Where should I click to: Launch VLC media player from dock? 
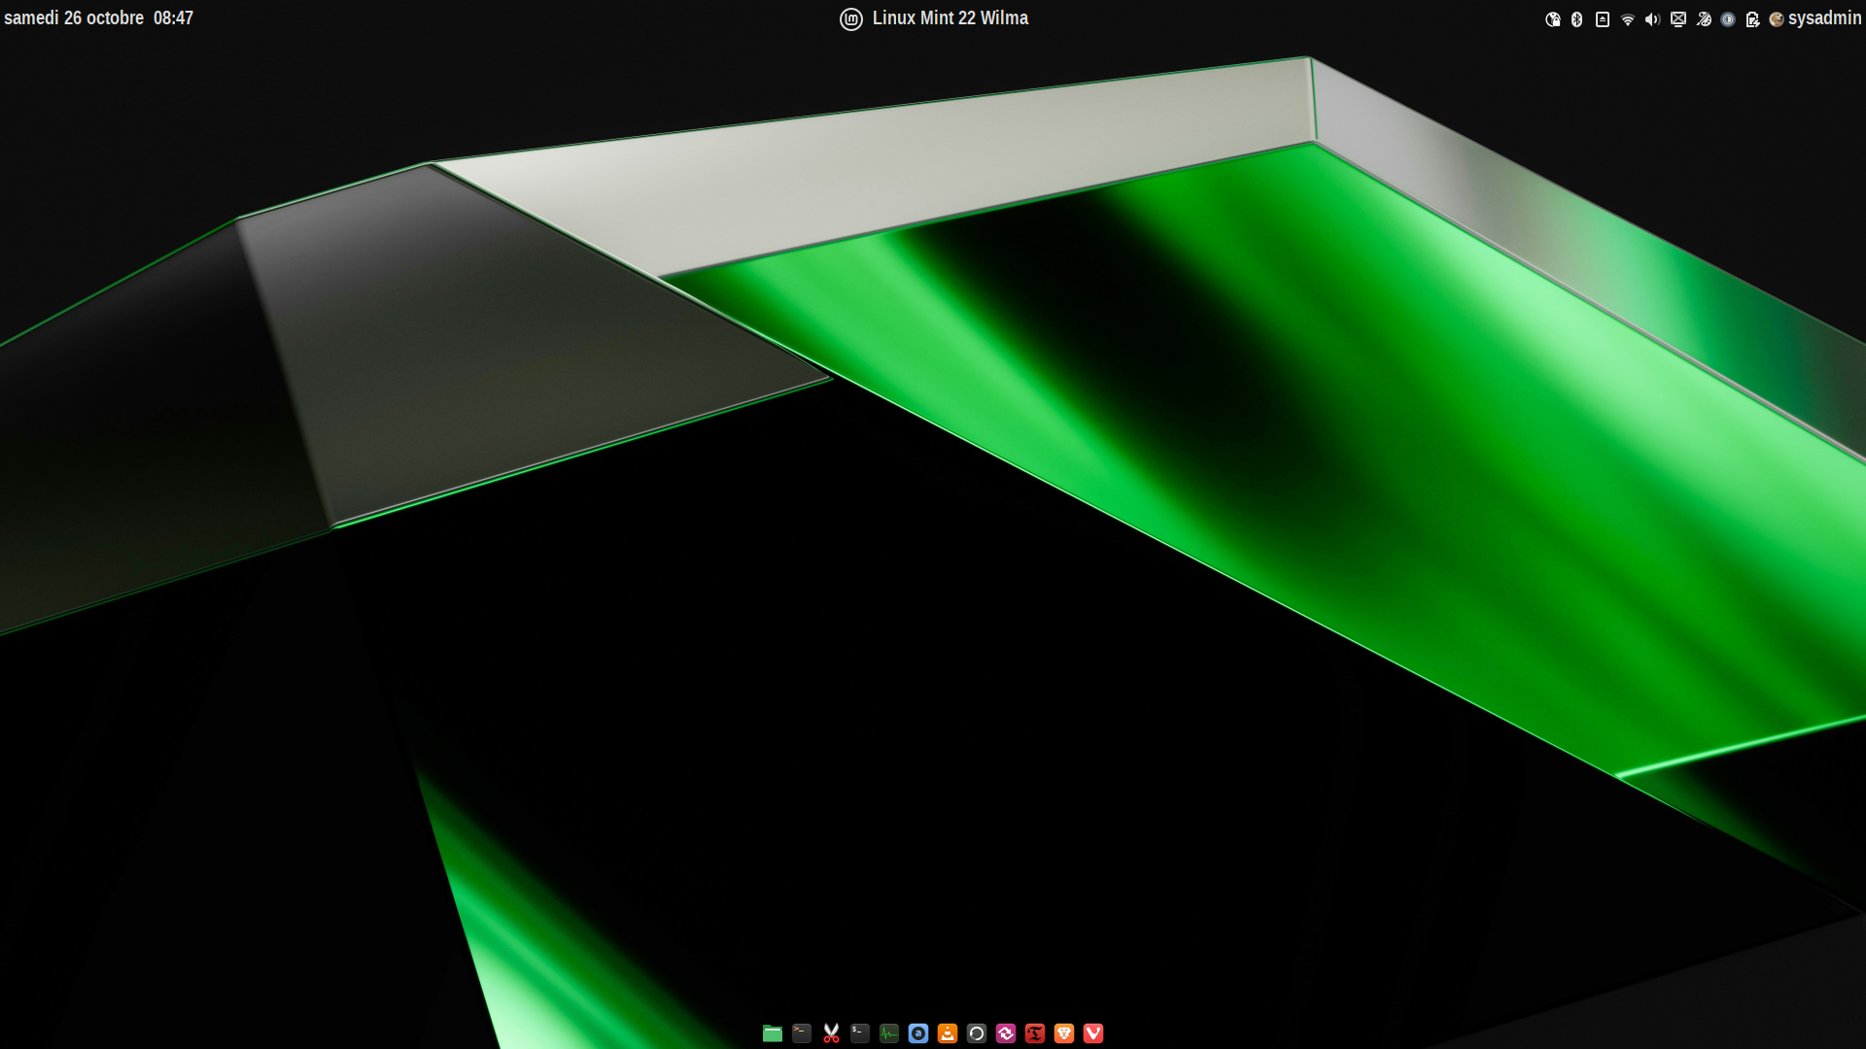[948, 1033]
